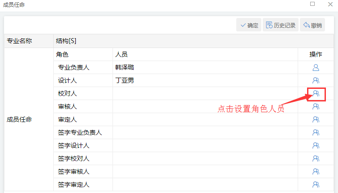Click the assign-people icon for 设计人 row

pyautogui.click(x=316, y=81)
